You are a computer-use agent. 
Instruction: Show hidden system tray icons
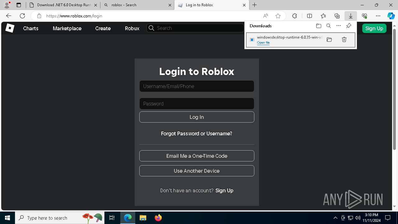tap(335, 218)
